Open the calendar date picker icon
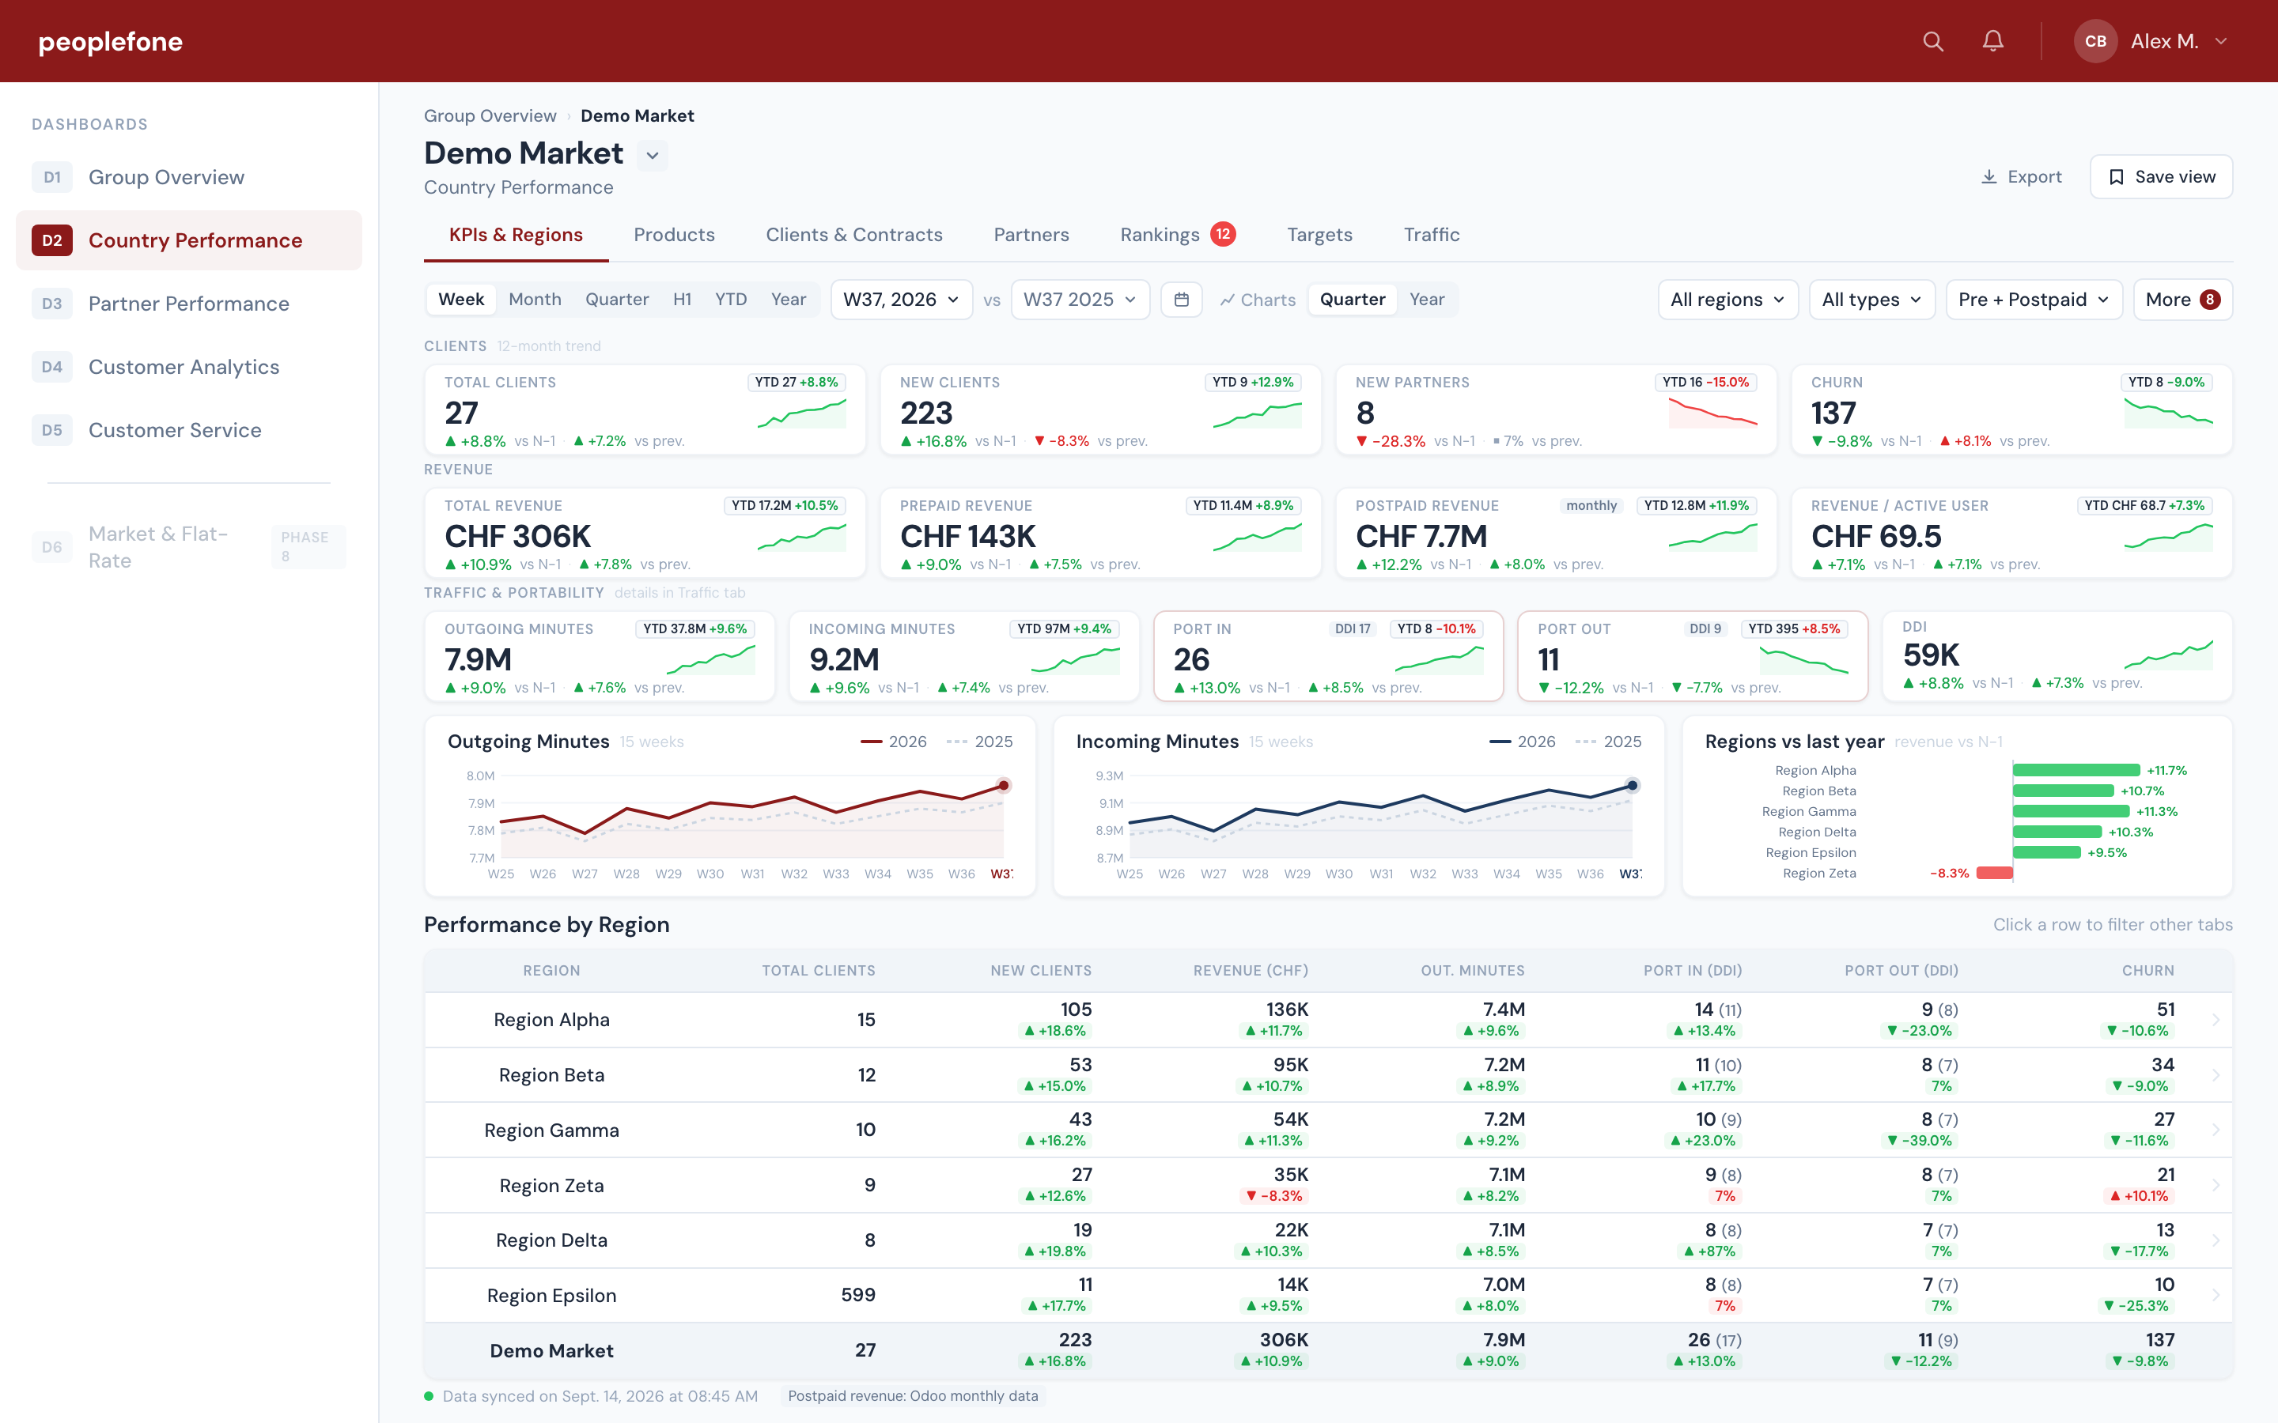Screen dimensions: 2278x1423 pos(1182,300)
